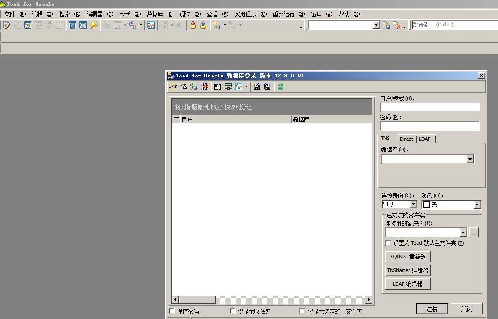
Task: Click the Commit icon with red down arrow
Action: (193, 25)
